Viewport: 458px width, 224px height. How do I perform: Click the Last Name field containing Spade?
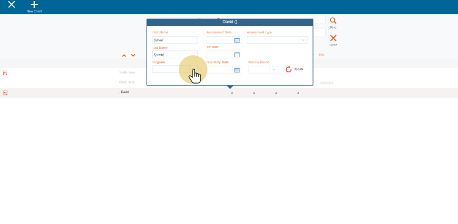point(175,55)
